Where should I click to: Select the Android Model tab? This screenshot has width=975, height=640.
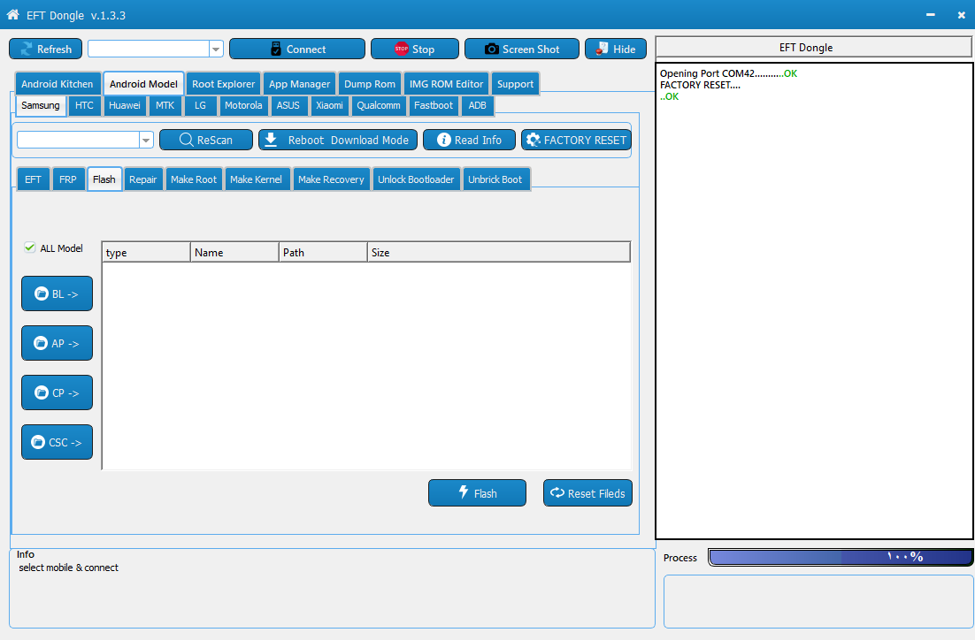[143, 84]
